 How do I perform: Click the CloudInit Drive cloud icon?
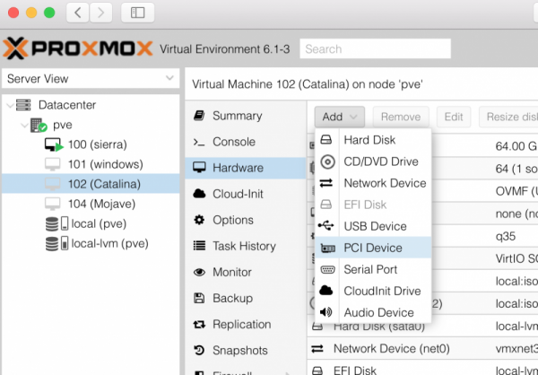[326, 291]
